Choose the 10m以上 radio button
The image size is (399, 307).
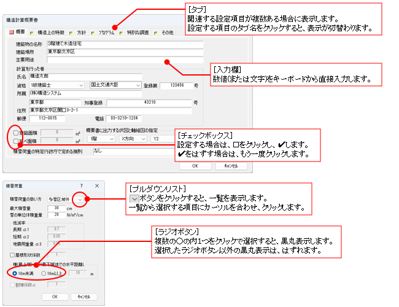point(44,273)
